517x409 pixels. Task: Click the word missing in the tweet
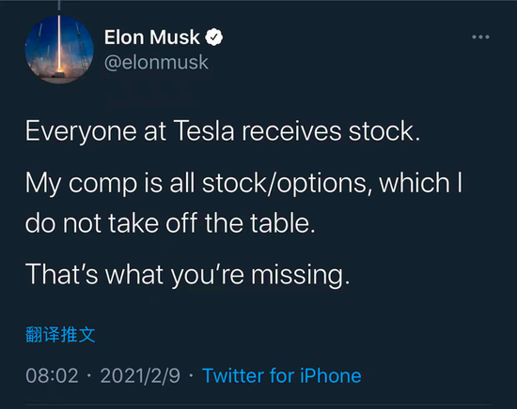coord(298,275)
